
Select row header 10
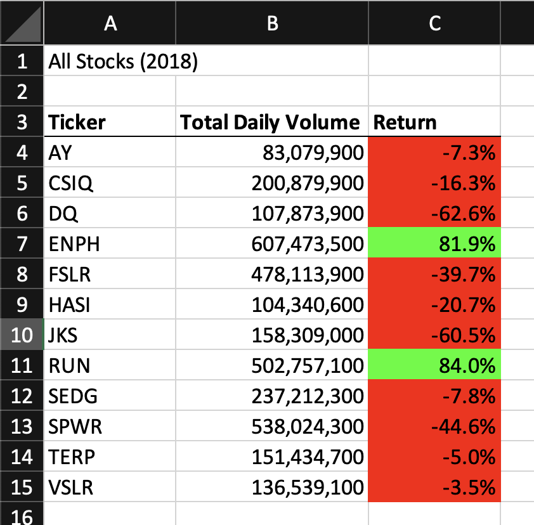[x=21, y=335]
